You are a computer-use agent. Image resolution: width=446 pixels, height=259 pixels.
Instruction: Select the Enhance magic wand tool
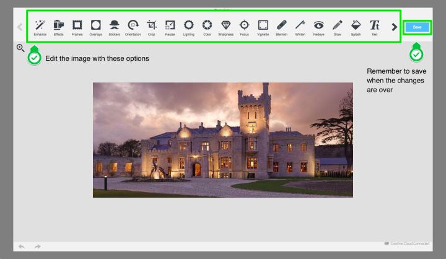click(40, 28)
